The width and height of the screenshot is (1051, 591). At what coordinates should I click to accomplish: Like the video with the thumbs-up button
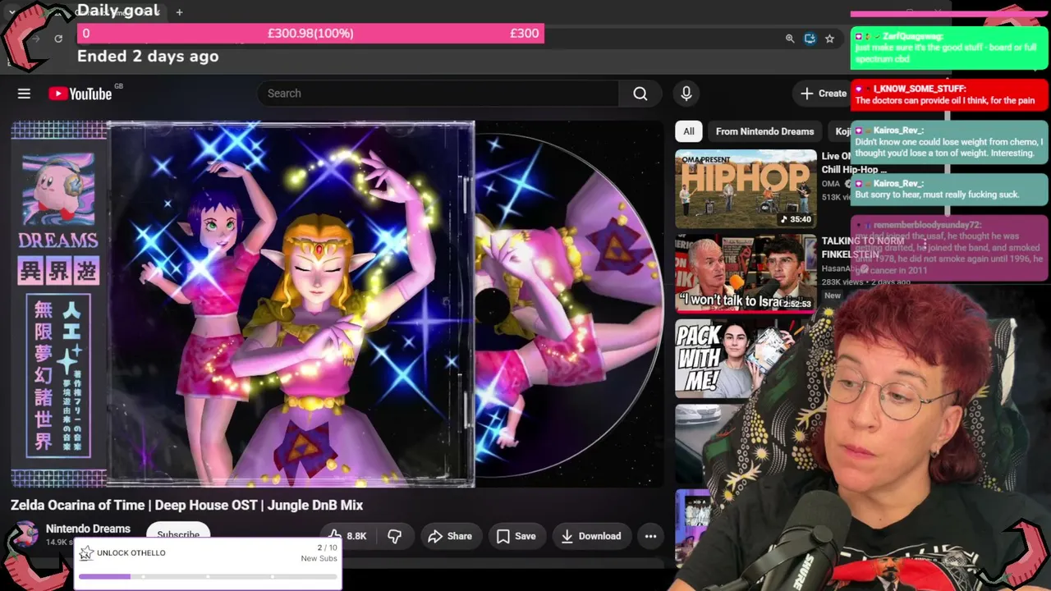[x=347, y=536]
